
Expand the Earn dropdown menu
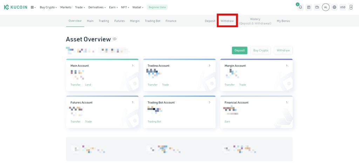coord(113,7)
